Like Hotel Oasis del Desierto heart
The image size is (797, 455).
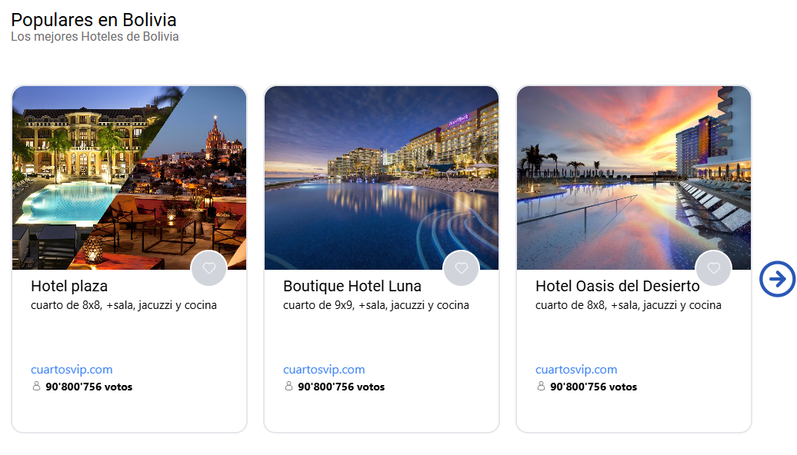pyautogui.click(x=713, y=268)
